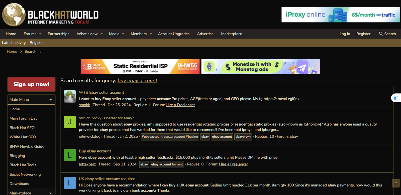This screenshot has width=401, height=195.
Task: Expand the Media dropdown arrow
Action: point(123,34)
